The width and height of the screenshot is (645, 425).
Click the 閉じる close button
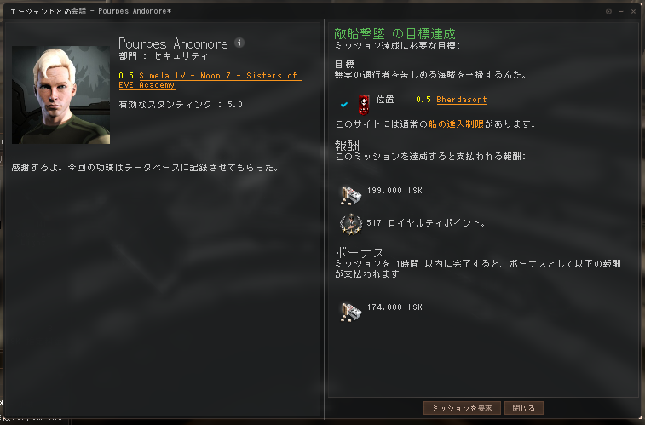pyautogui.click(x=524, y=408)
